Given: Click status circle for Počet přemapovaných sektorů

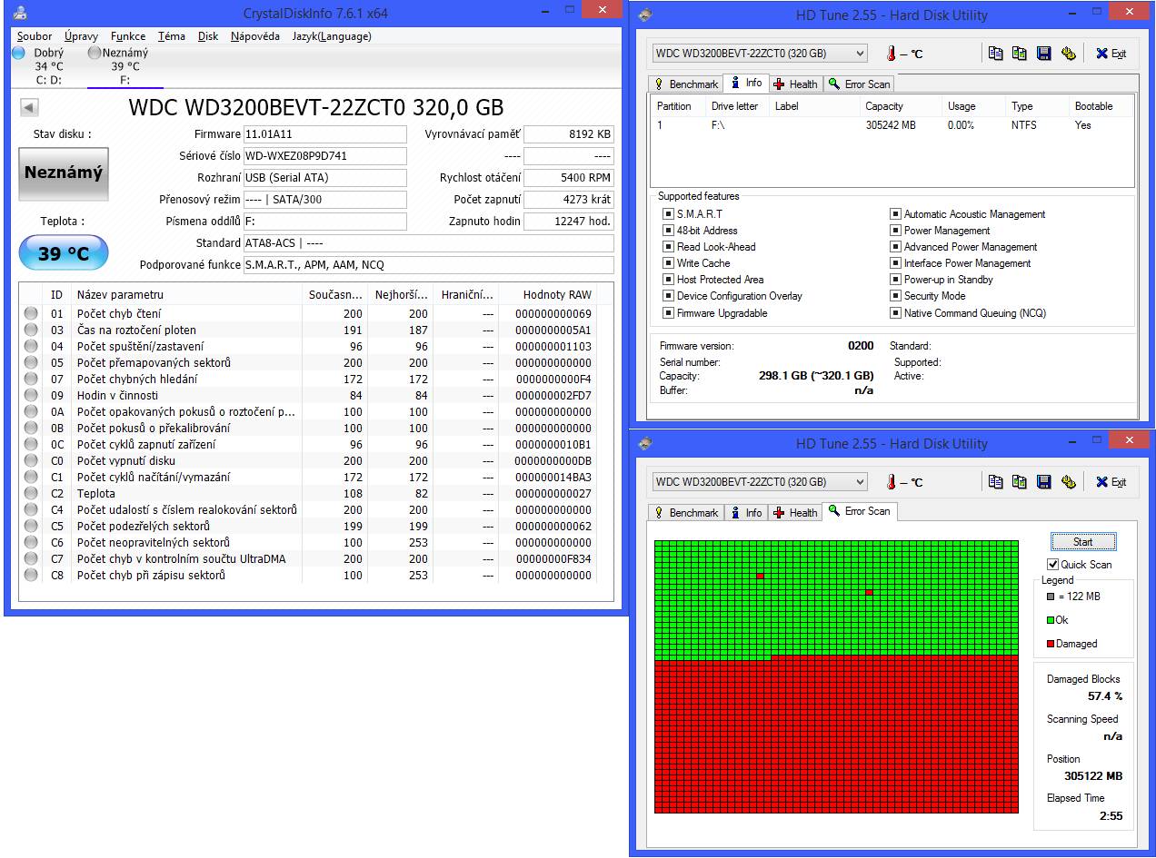Looking at the screenshot, I should point(31,362).
